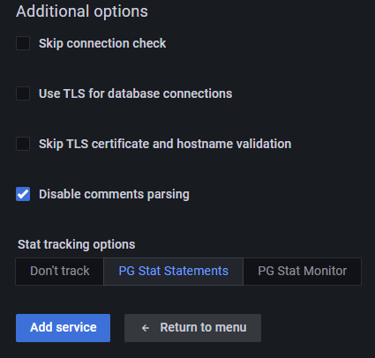Click the Skip connection check label text
Image resolution: width=375 pixels, height=358 pixels.
(x=102, y=43)
